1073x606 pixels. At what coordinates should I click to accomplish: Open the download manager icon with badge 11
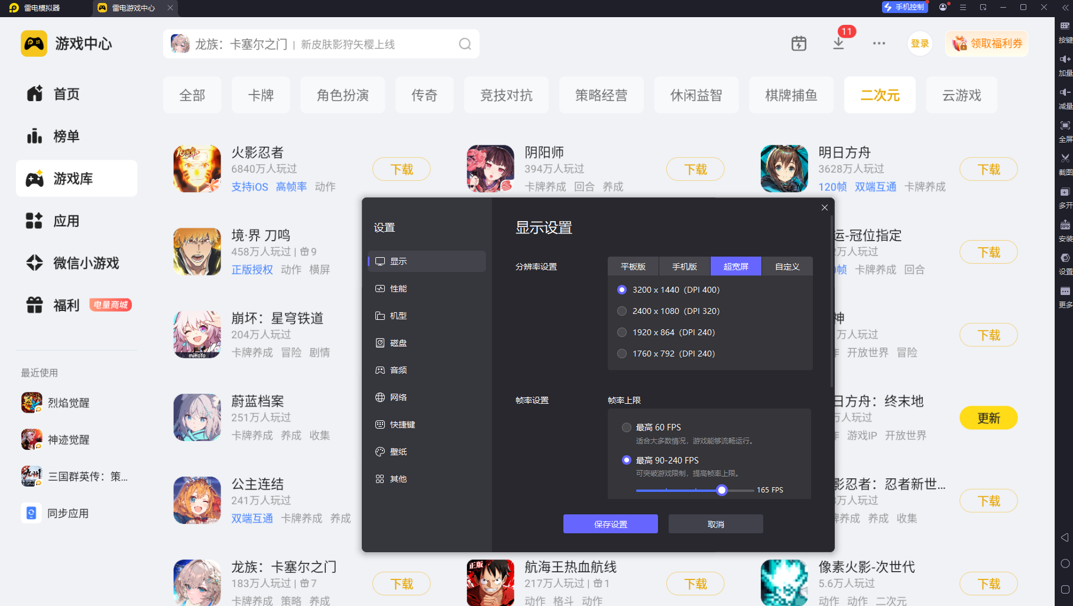(x=838, y=44)
